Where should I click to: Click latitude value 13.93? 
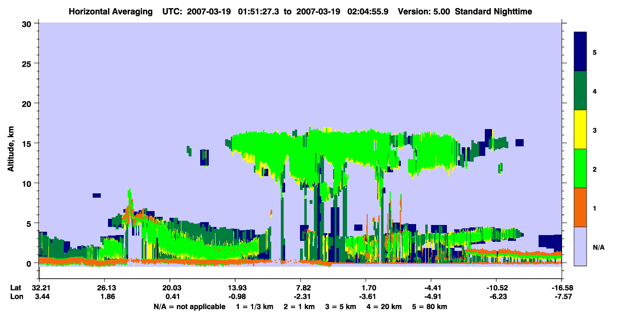pyautogui.click(x=236, y=288)
